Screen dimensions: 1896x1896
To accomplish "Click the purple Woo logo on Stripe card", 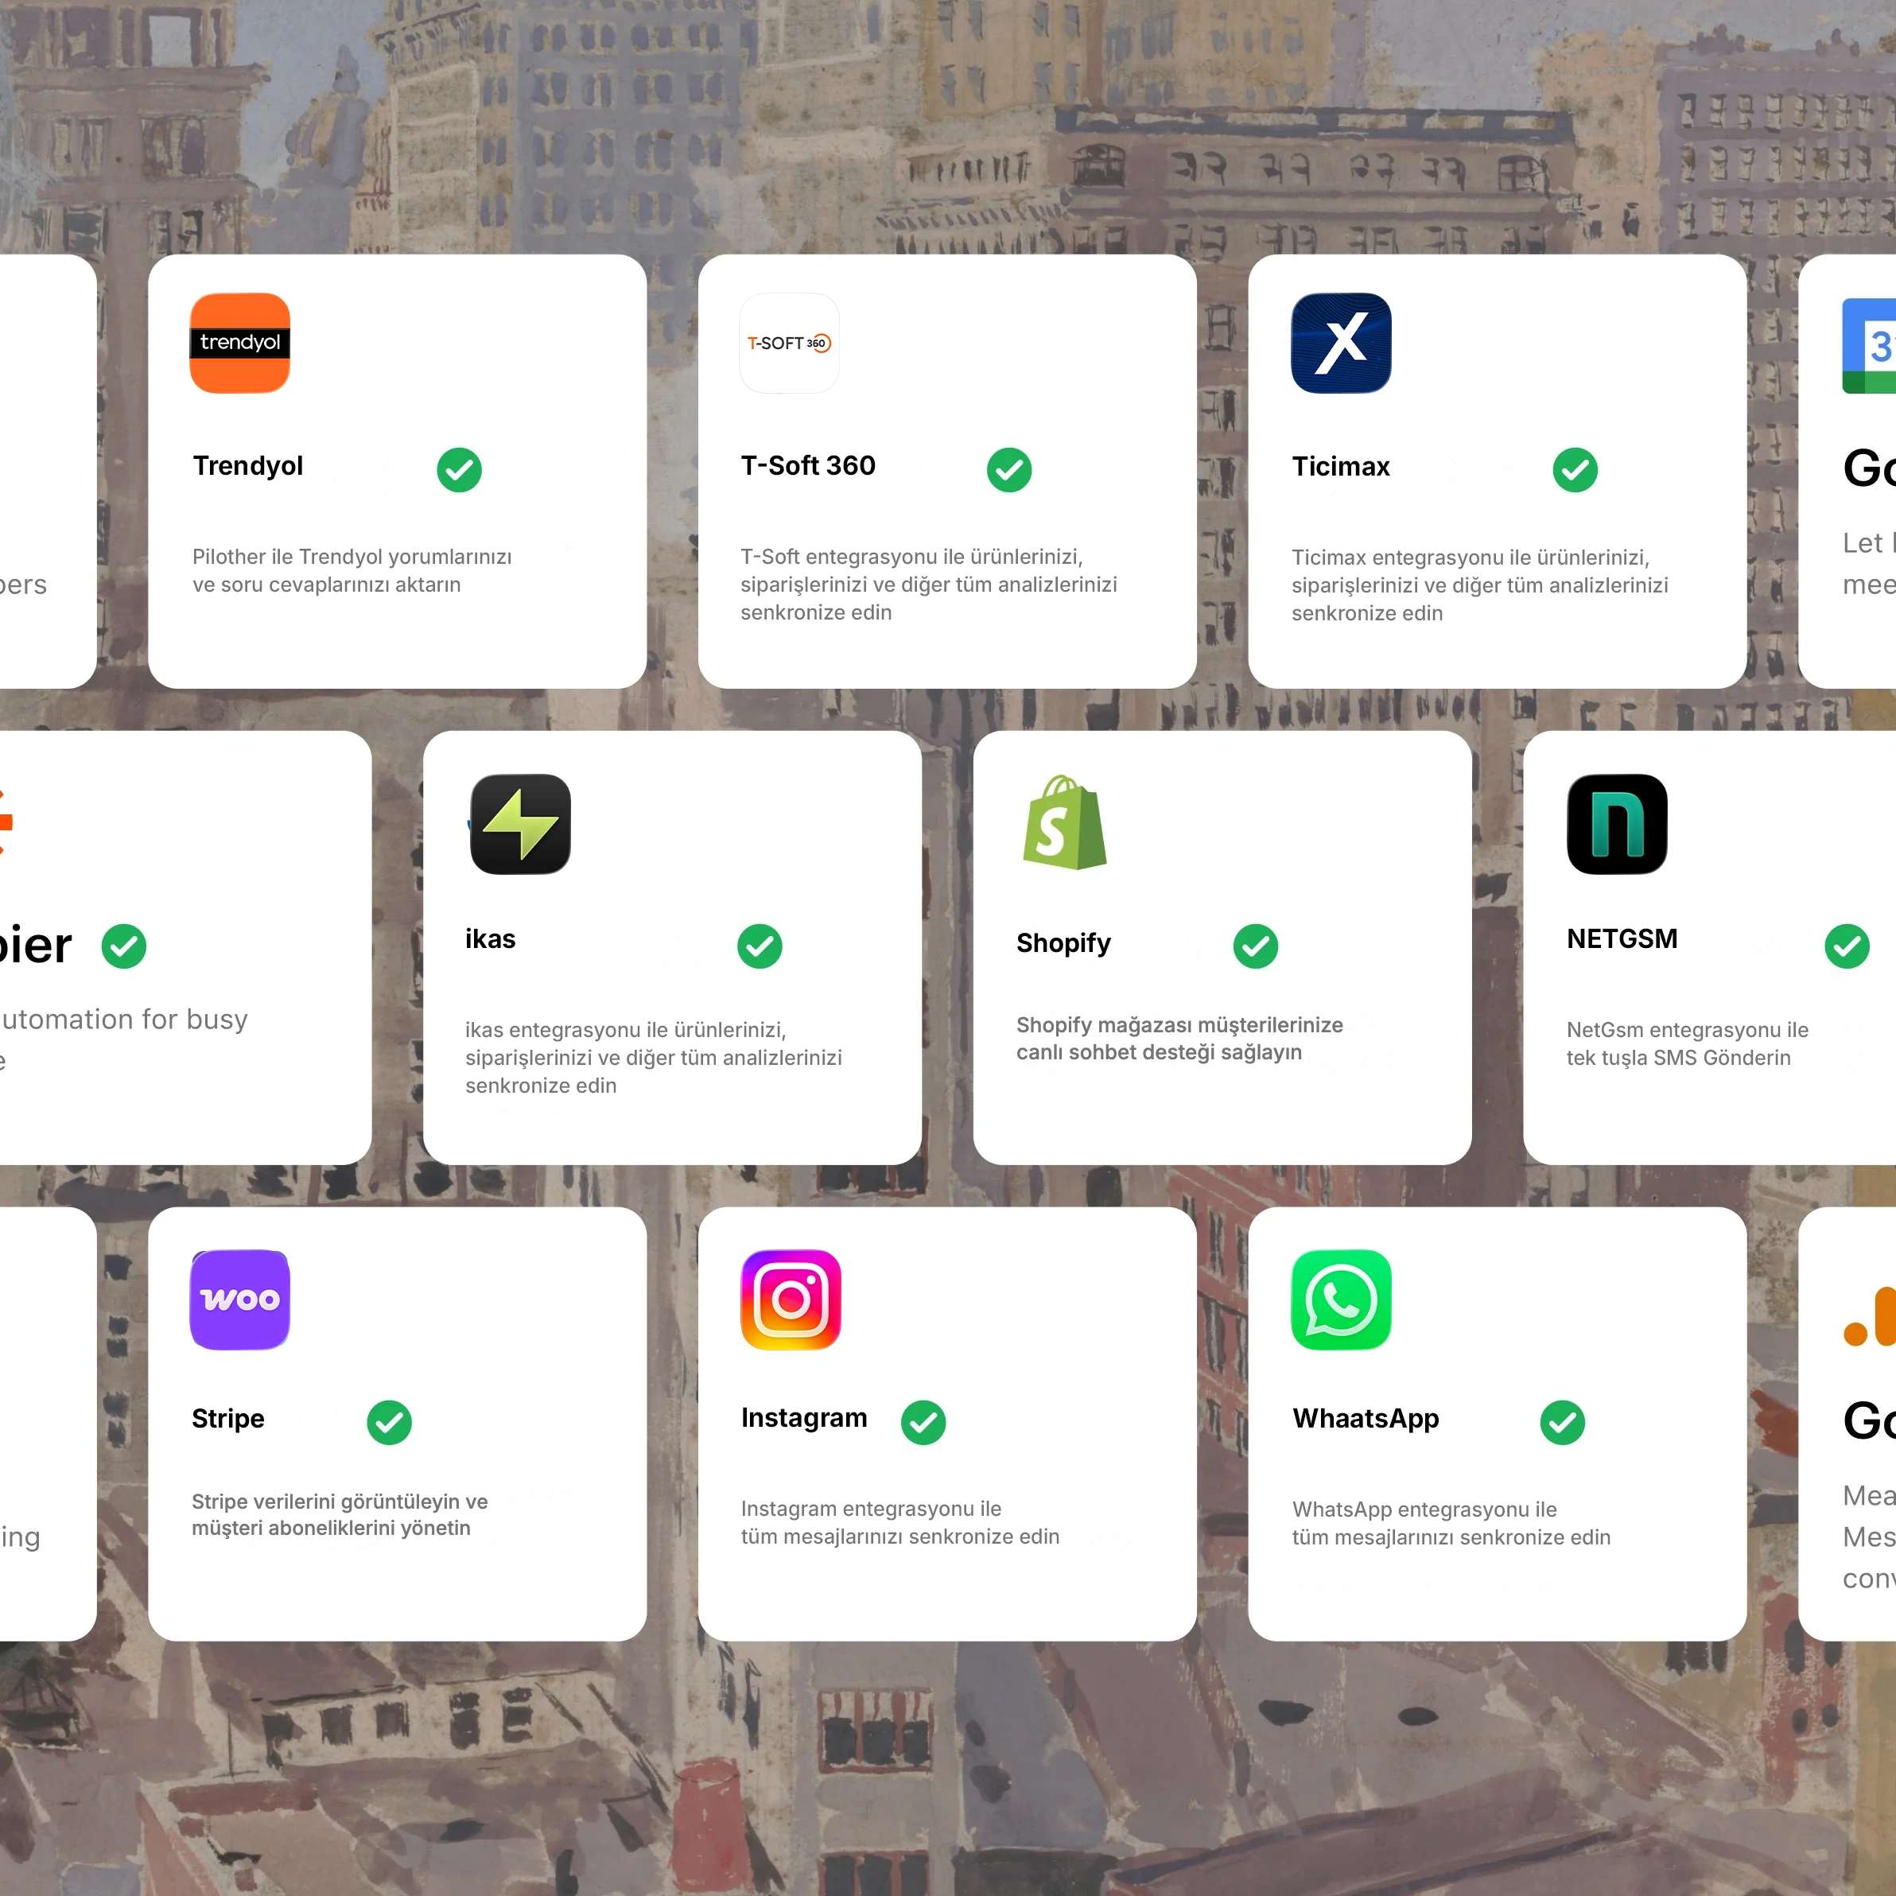I will click(239, 1300).
